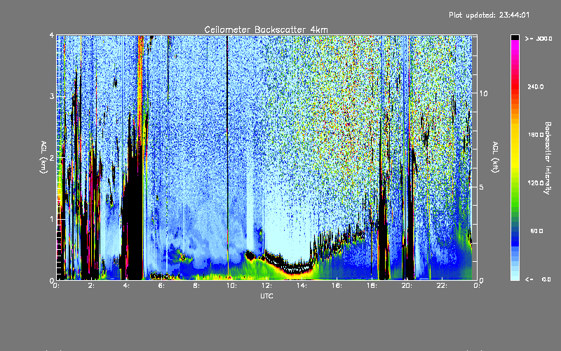The image size is (561, 351).
Task: Click the '10' kft tick label
Action: [x=483, y=93]
